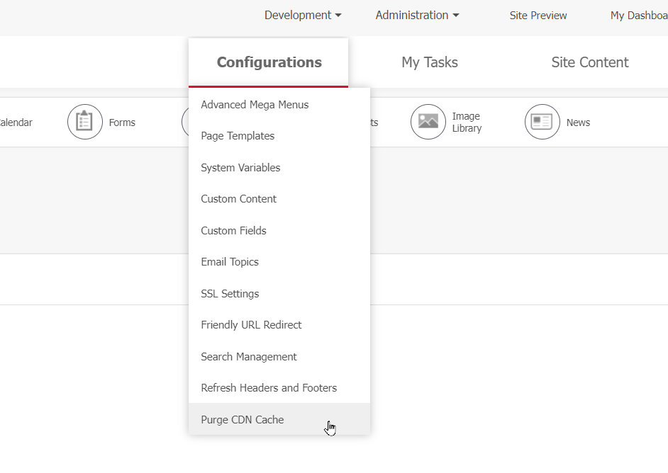
Task: Expand the Development dropdown menu
Action: (x=303, y=16)
